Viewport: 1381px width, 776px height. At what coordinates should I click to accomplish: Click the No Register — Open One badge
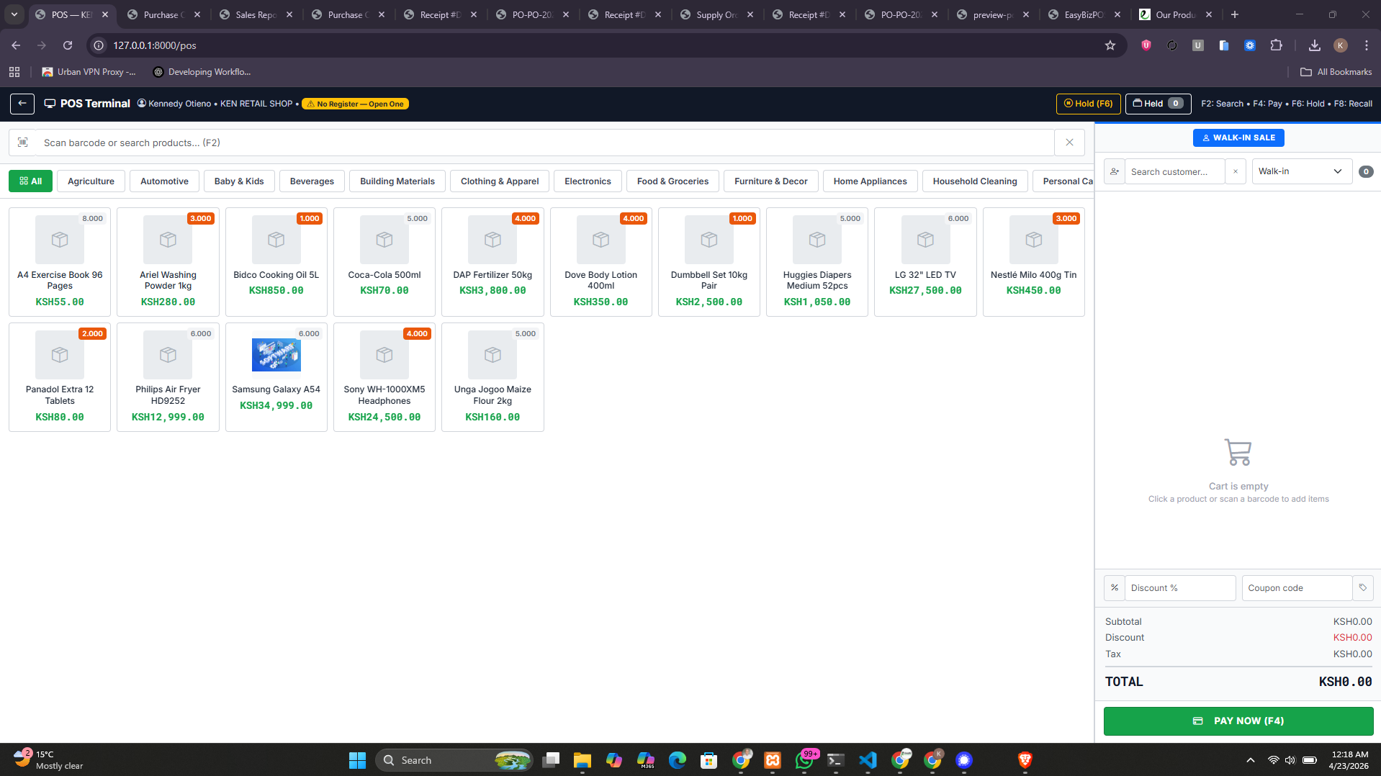pos(355,104)
